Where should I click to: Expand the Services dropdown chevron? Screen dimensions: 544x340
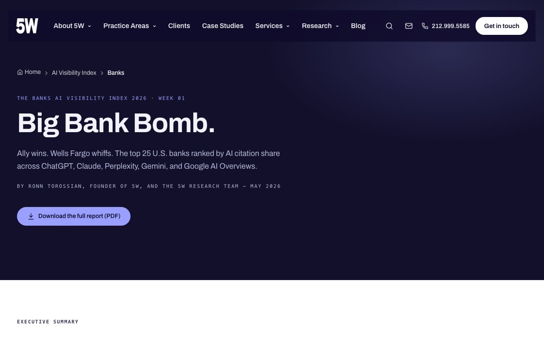(288, 26)
